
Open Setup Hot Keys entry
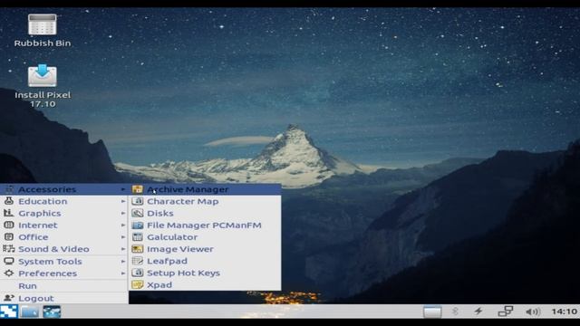tap(205, 273)
